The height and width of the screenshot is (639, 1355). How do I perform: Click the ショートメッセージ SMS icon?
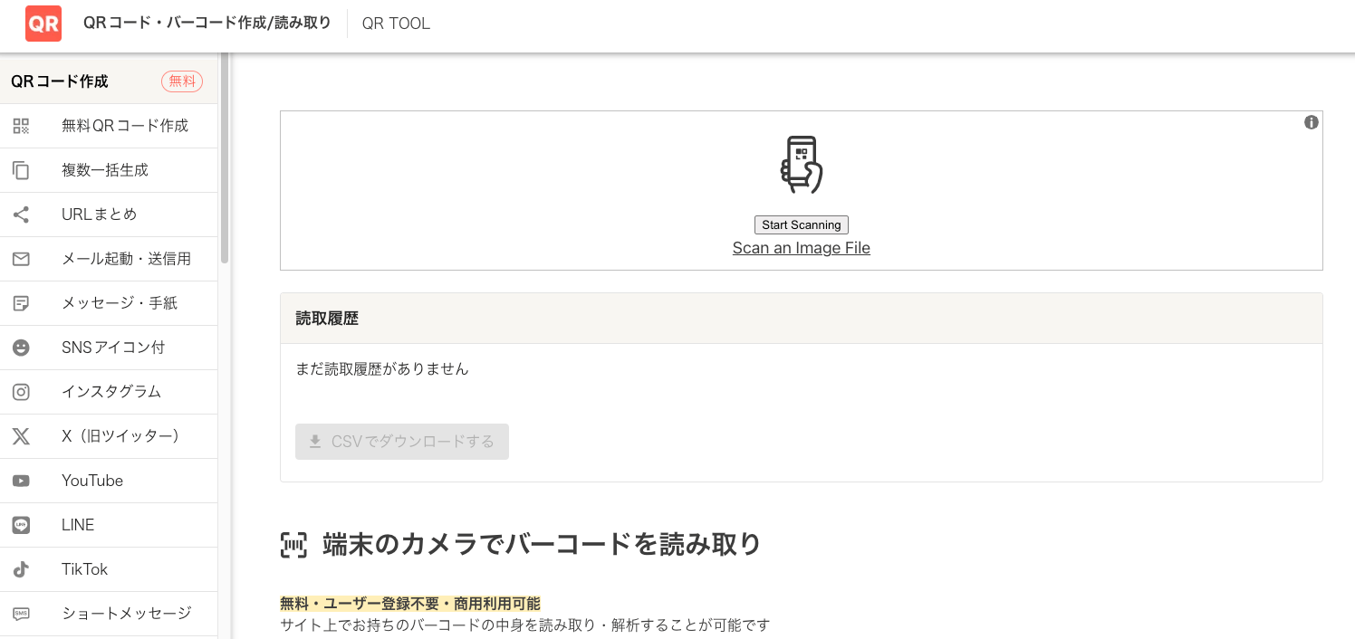tap(21, 613)
